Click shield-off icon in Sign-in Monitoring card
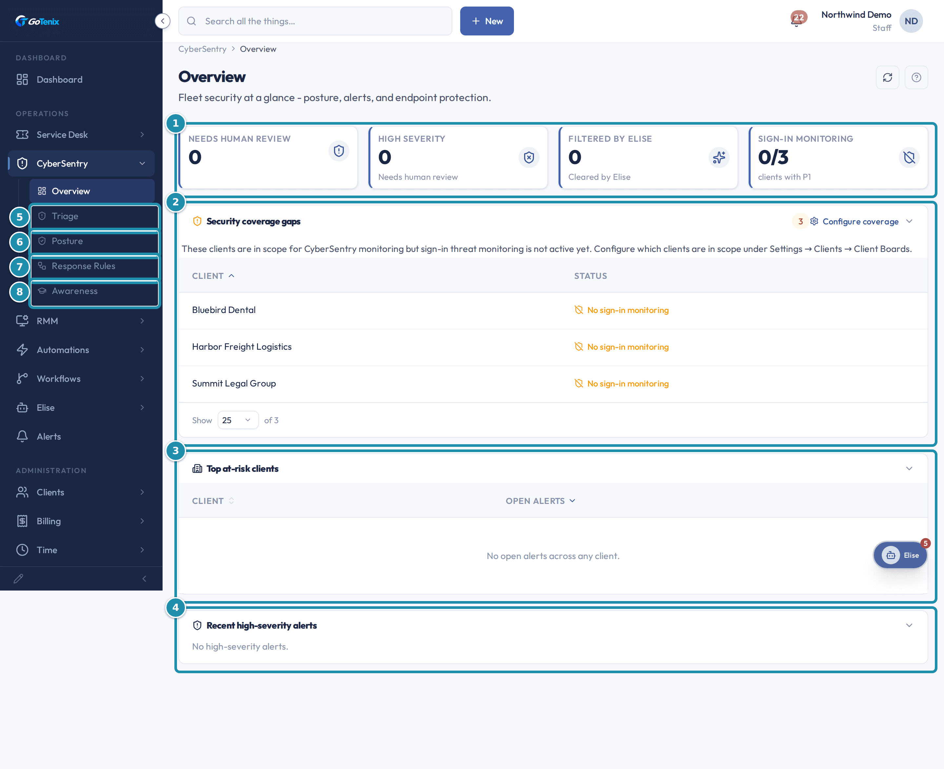944x769 pixels. pos(909,157)
